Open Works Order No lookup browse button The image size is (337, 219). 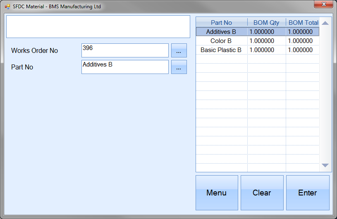coord(179,50)
